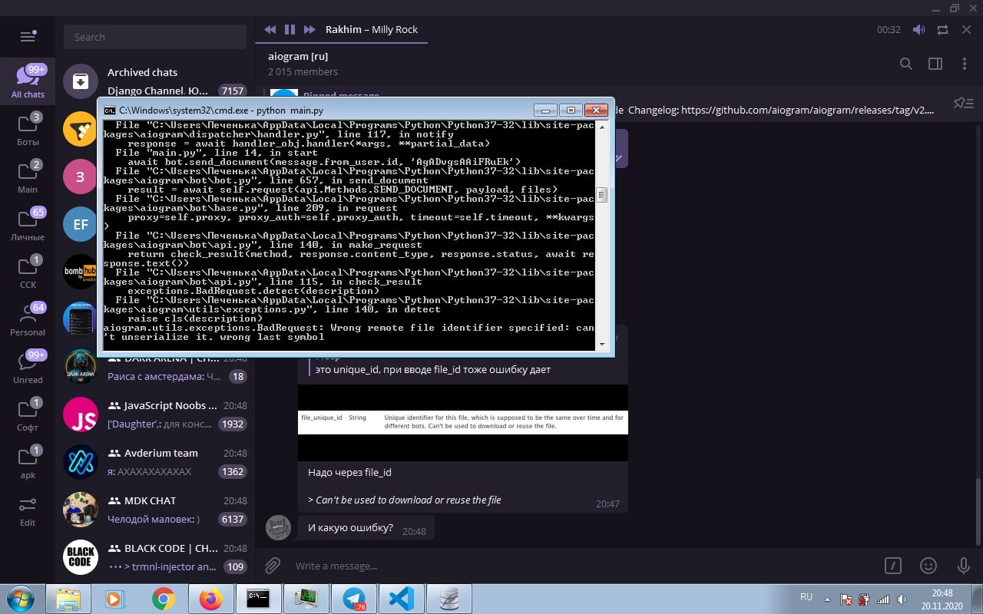
Task: Open Visual Studio Code from taskbar
Action: [x=402, y=599]
